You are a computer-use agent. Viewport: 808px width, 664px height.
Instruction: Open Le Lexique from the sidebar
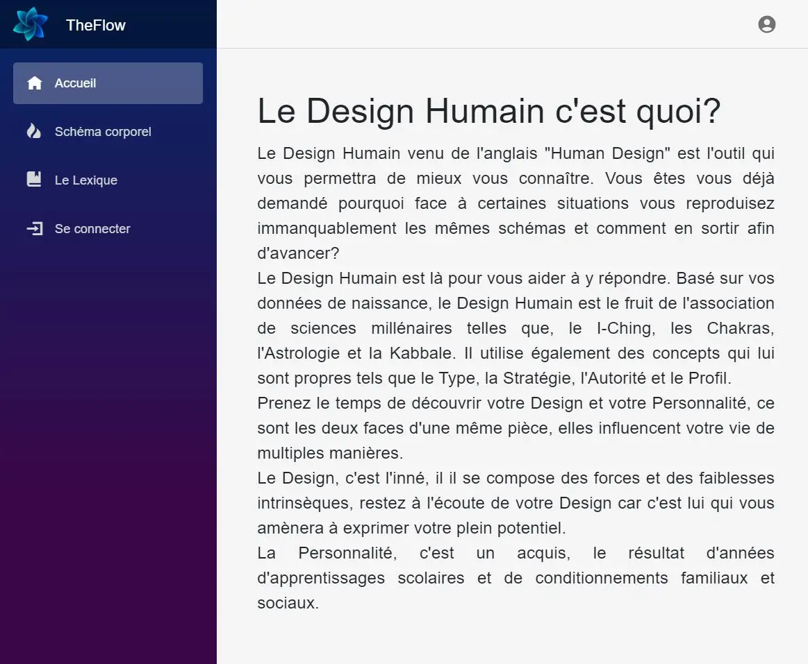(x=86, y=180)
